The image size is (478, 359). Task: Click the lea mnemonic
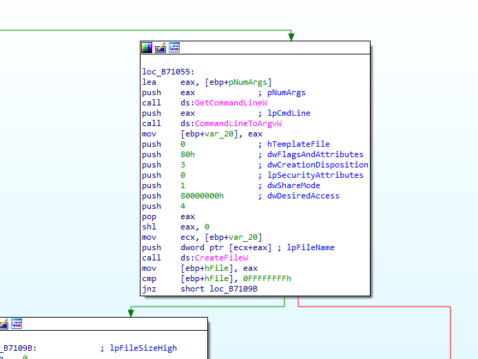[149, 82]
